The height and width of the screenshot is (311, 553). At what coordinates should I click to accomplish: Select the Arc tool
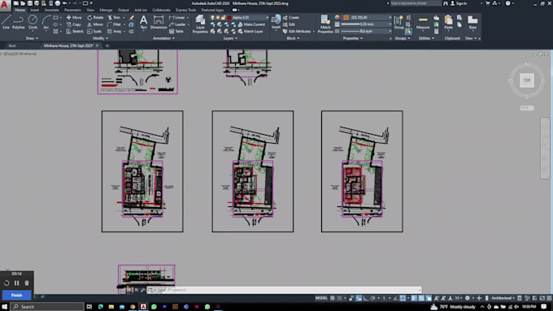[x=46, y=22]
